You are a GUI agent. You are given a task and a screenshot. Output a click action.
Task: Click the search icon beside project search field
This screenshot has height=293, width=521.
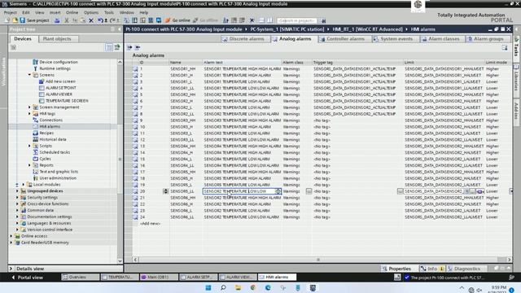323,20
